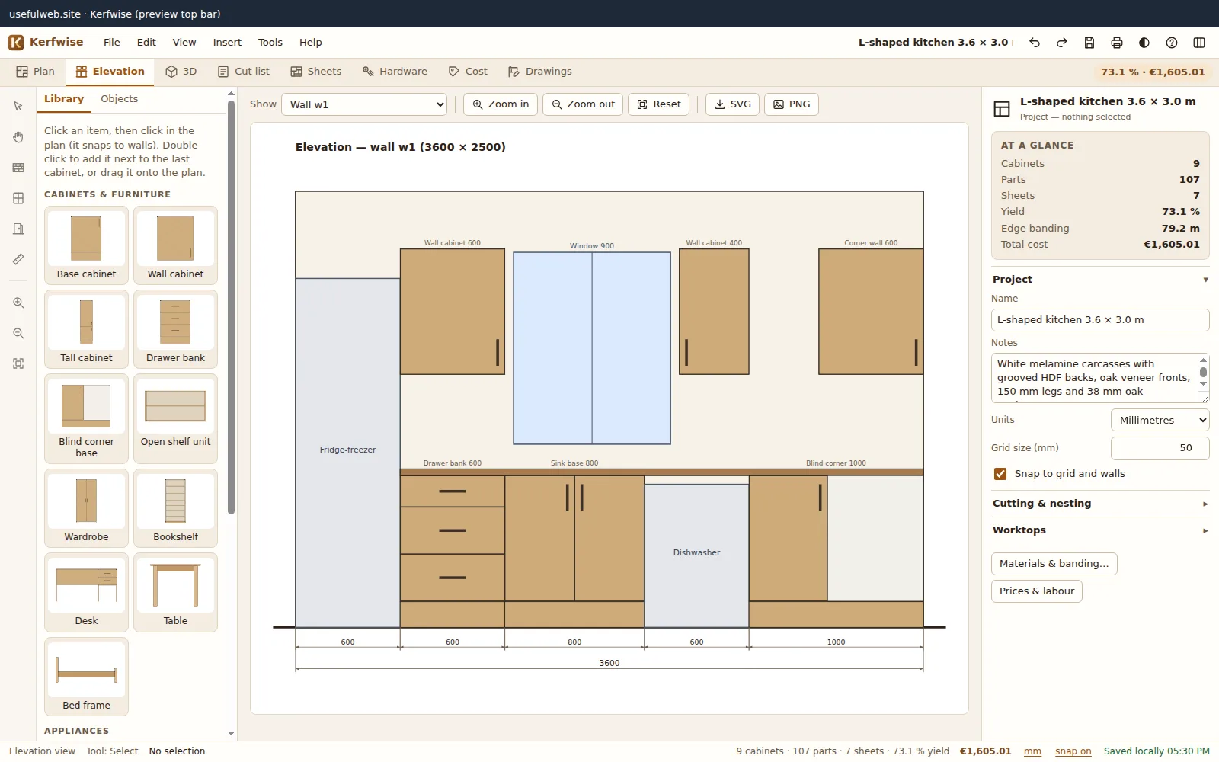
Task: Pick the Open shelf unit item
Action: click(x=175, y=418)
